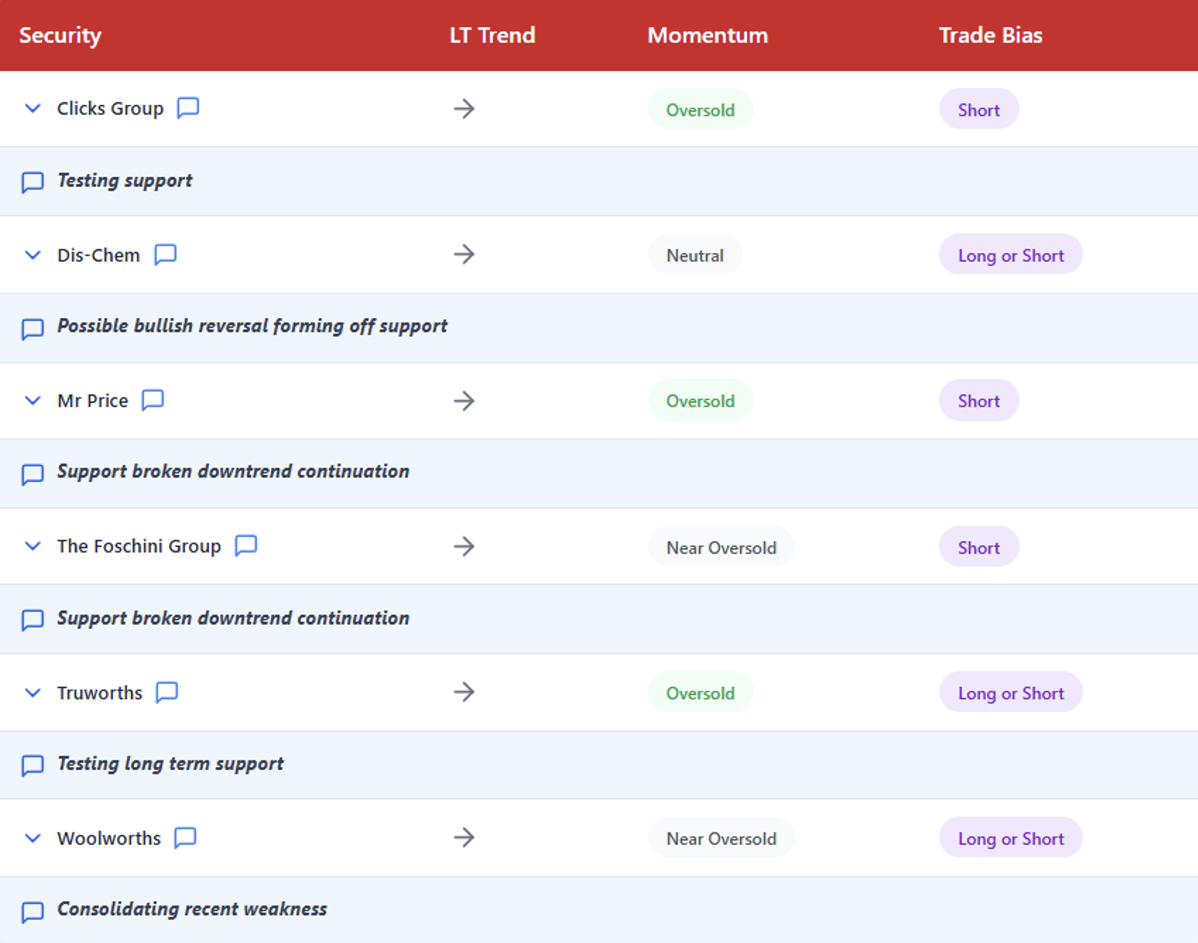Image resolution: width=1198 pixels, height=943 pixels.
Task: Click comment icon next to Woolworths
Action: (185, 838)
